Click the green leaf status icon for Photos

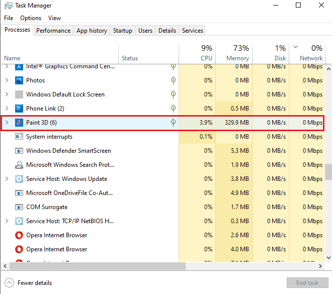173,80
